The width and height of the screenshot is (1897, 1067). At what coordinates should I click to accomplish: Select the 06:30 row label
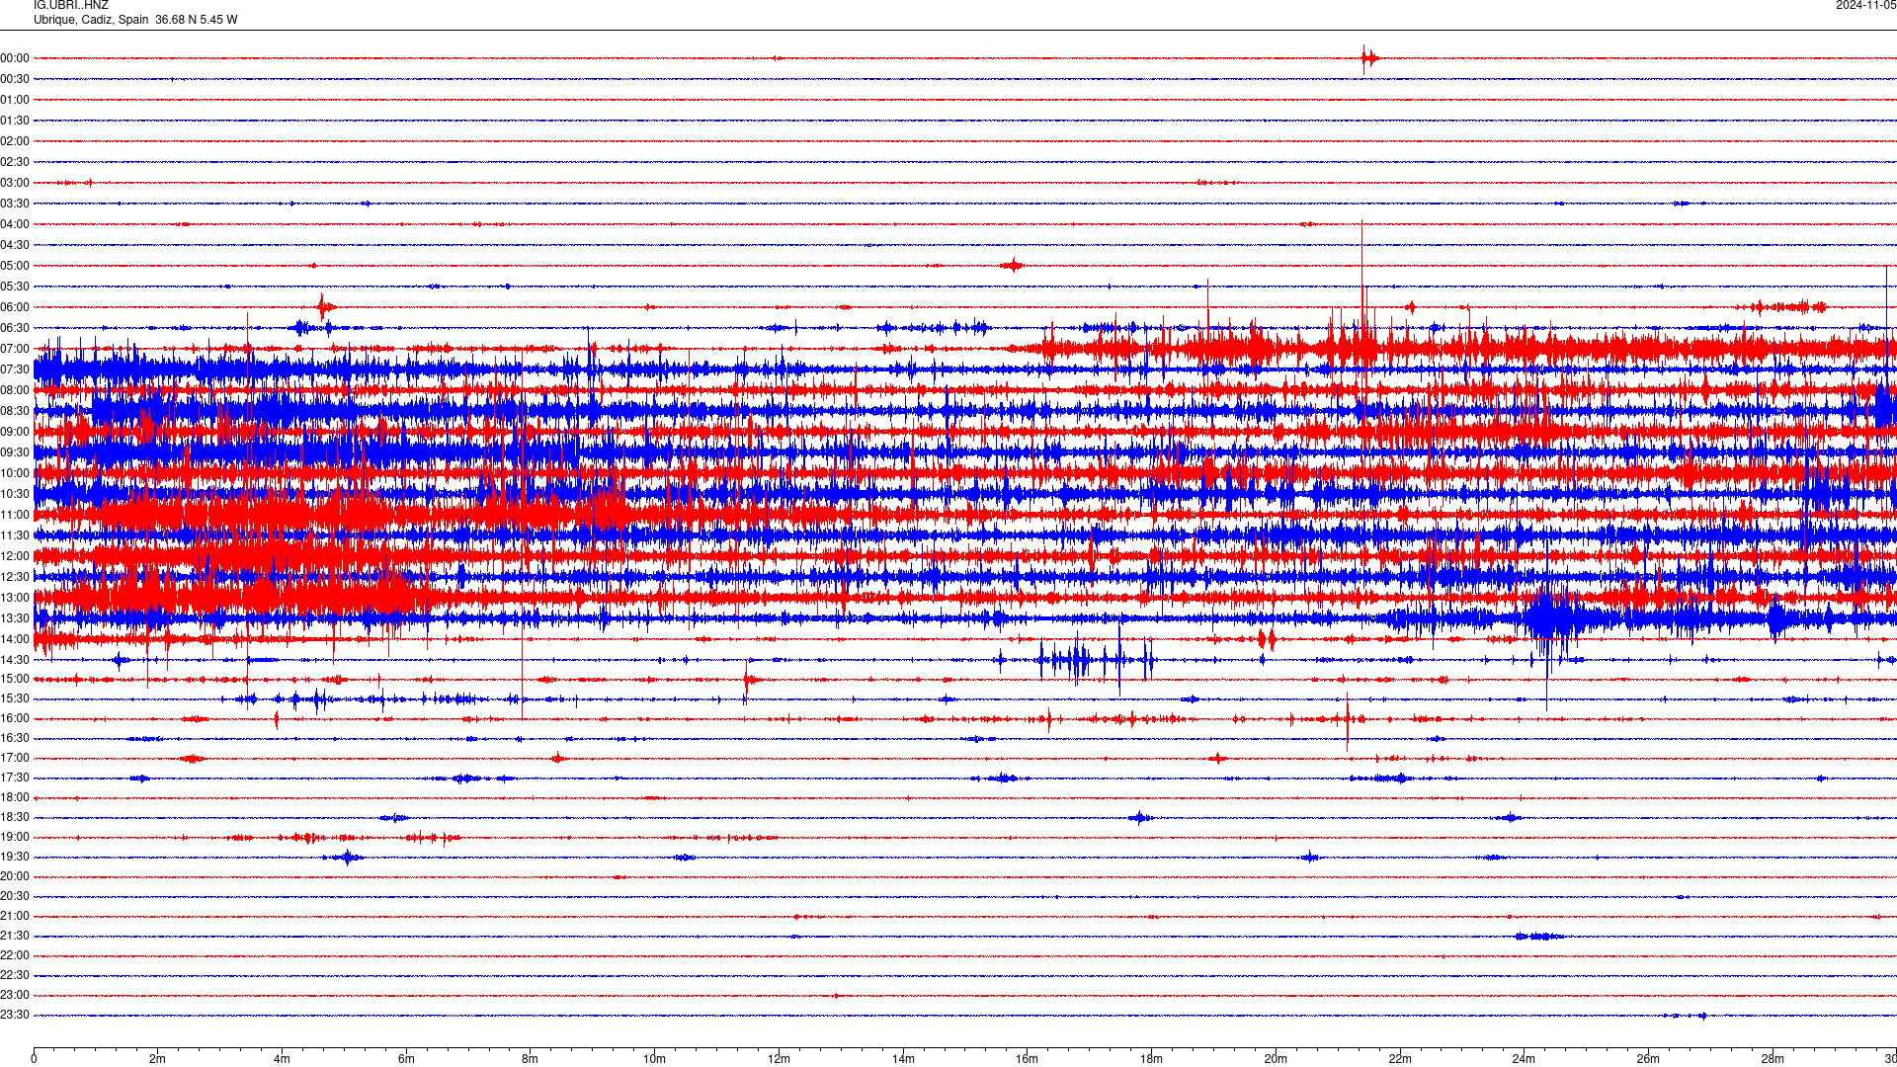pos(15,328)
